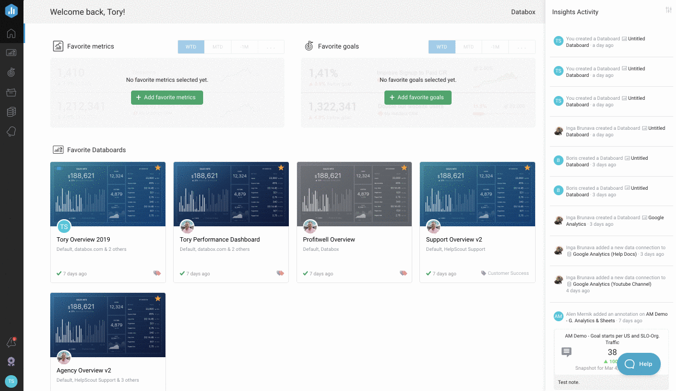Click 'Test note.' annotation text
The height and width of the screenshot is (391, 676).
(x=568, y=382)
